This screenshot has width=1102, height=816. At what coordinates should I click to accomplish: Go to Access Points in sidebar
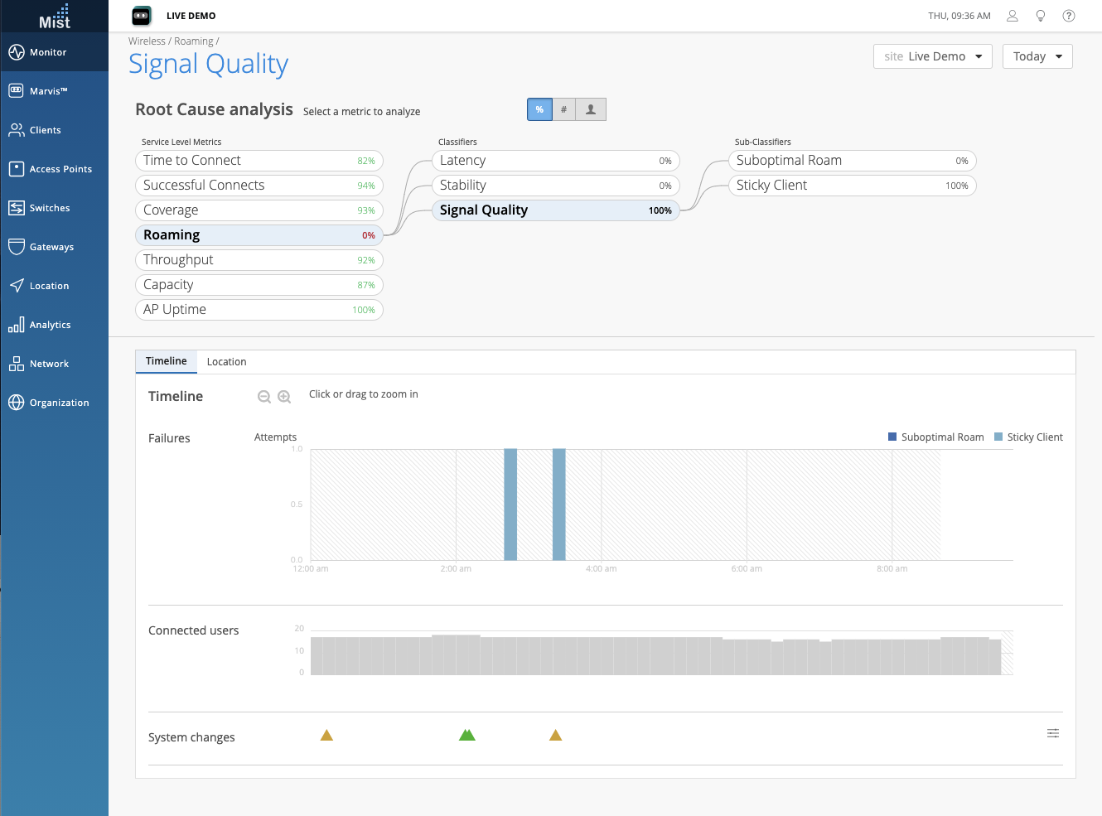tap(60, 169)
